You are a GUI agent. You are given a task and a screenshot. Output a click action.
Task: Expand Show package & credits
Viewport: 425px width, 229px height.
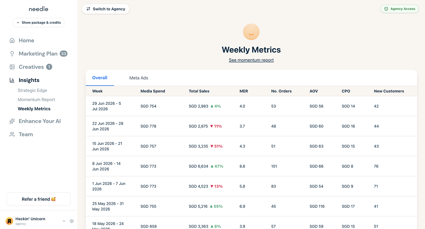click(39, 22)
